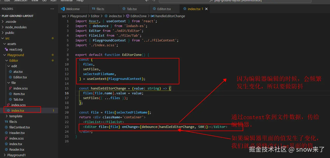Click handleEditorChange in the breadcrumb
This screenshot has width=330, height=158.
pos(170,16)
